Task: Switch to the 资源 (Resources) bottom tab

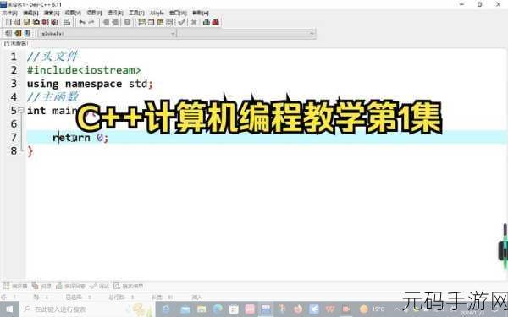Action: pos(41,286)
